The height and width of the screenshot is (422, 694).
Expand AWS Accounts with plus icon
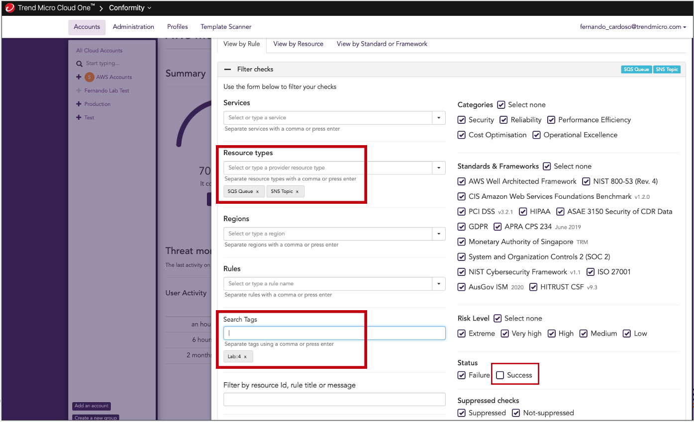point(79,77)
